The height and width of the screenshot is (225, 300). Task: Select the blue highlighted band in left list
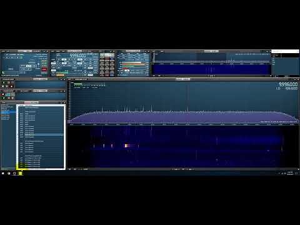[x=8, y=112]
